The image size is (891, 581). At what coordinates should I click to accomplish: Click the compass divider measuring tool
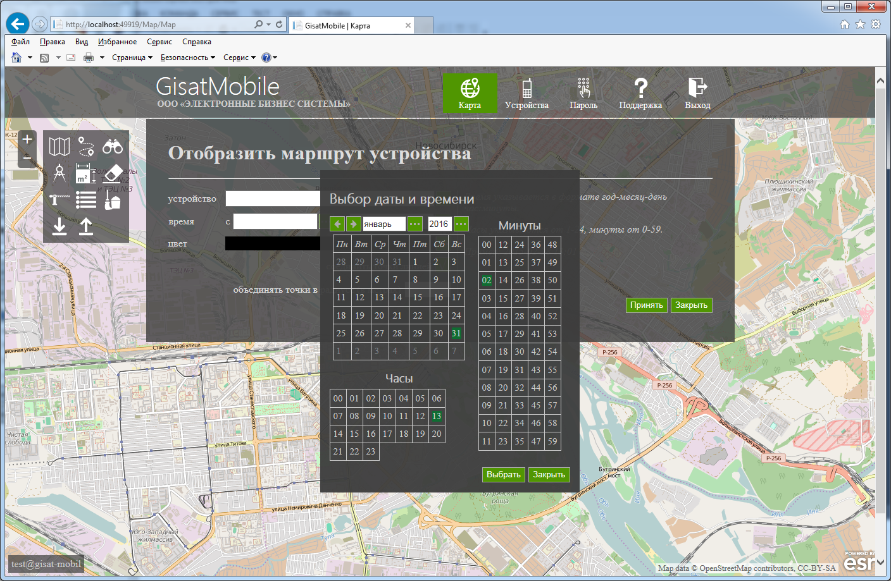point(59,173)
